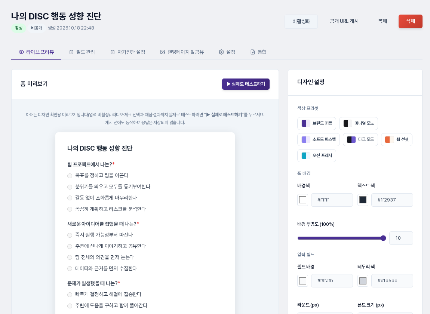The height and width of the screenshot is (314, 430).
Task: Click the 배경 투명도 slider handle
Action: (383, 238)
